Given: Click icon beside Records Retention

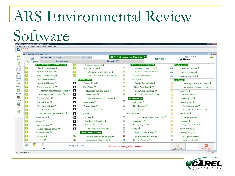Looking at the screenshot, I should pyautogui.click(x=124, y=140).
